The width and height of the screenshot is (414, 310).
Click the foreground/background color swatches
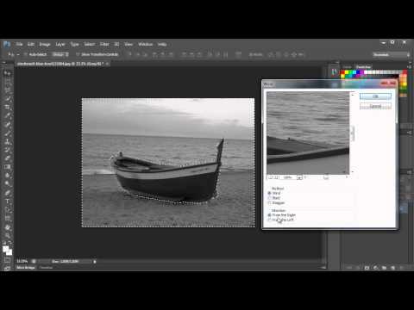[x=8, y=251]
